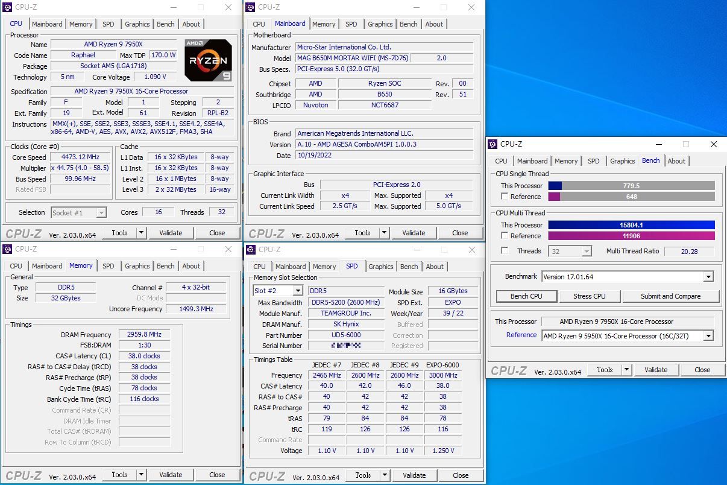Viewport: 727px width, 485px height.
Task: Click the Tools button in the SPD window
Action: point(363,475)
